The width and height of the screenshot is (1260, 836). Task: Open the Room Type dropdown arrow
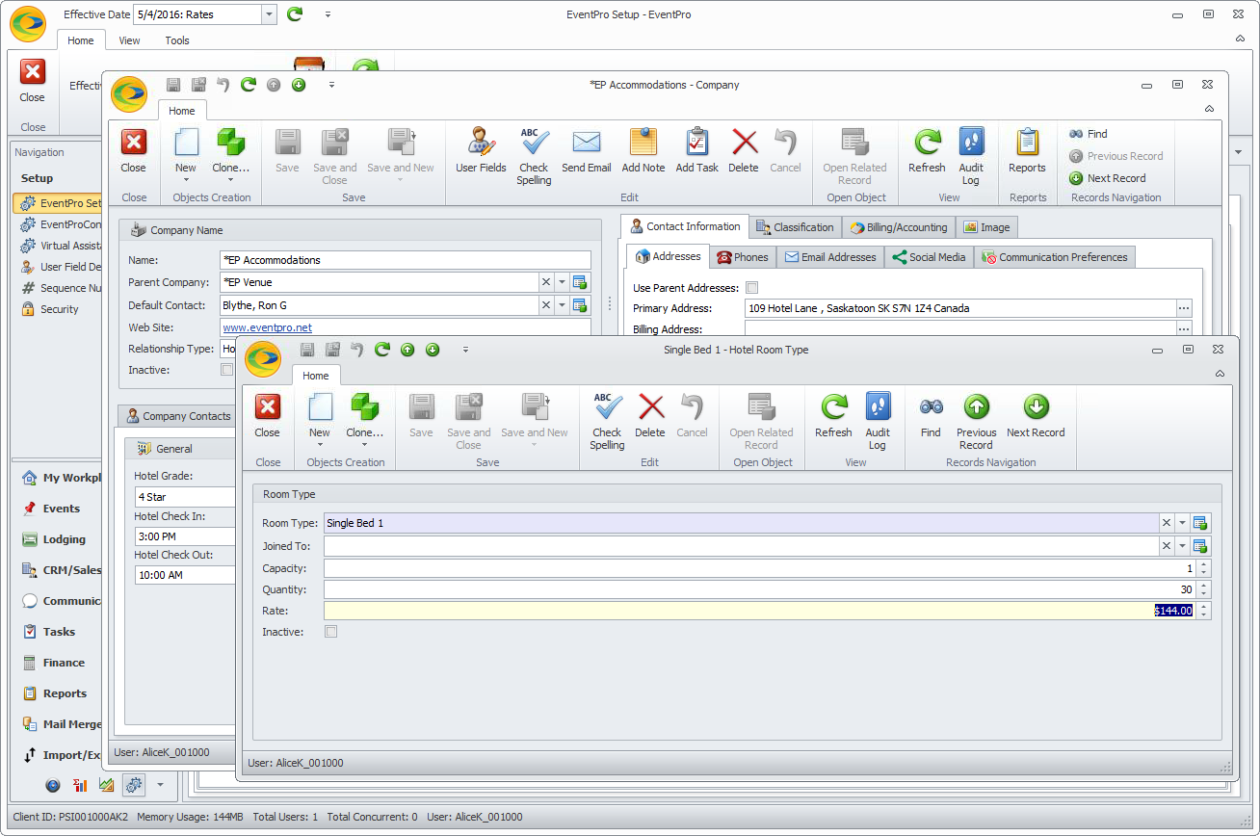pyautogui.click(x=1183, y=523)
